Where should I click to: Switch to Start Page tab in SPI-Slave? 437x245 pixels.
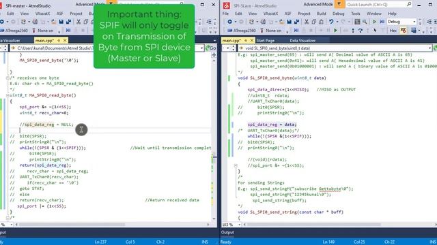[265, 41]
